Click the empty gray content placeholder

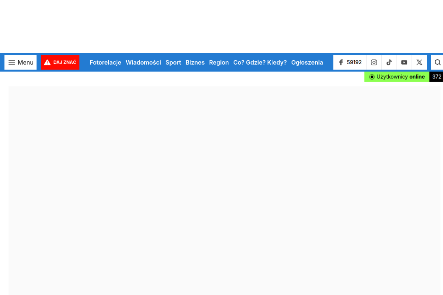coord(224,190)
